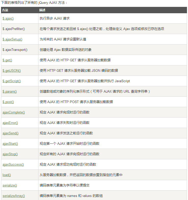Click description 执行异步 AJAX 请求

pyautogui.click(x=55, y=19)
